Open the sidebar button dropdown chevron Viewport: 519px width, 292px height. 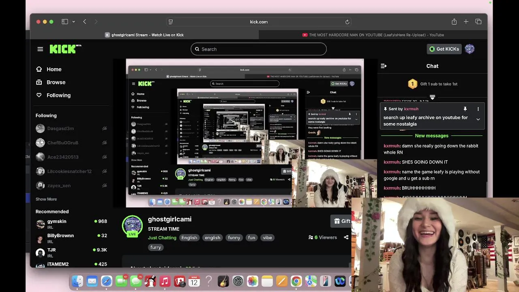pyautogui.click(x=73, y=22)
